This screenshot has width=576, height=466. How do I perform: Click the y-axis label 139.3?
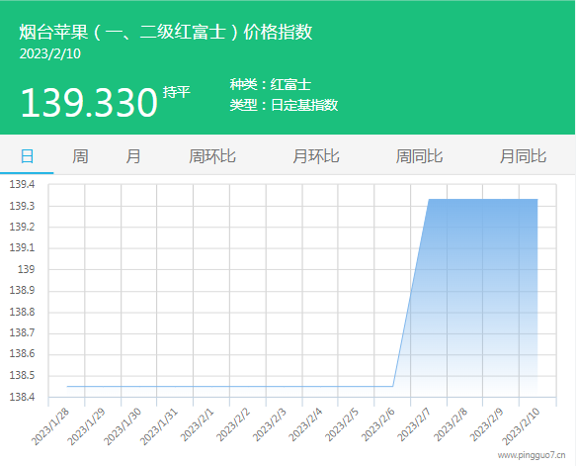(x=22, y=206)
